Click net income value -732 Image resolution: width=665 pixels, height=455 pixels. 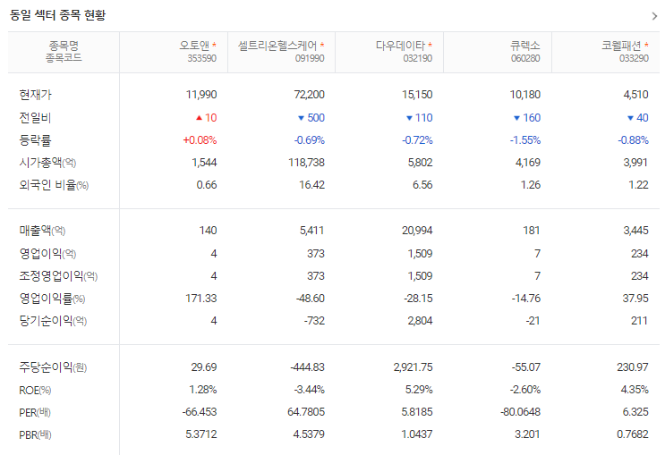[314, 321]
